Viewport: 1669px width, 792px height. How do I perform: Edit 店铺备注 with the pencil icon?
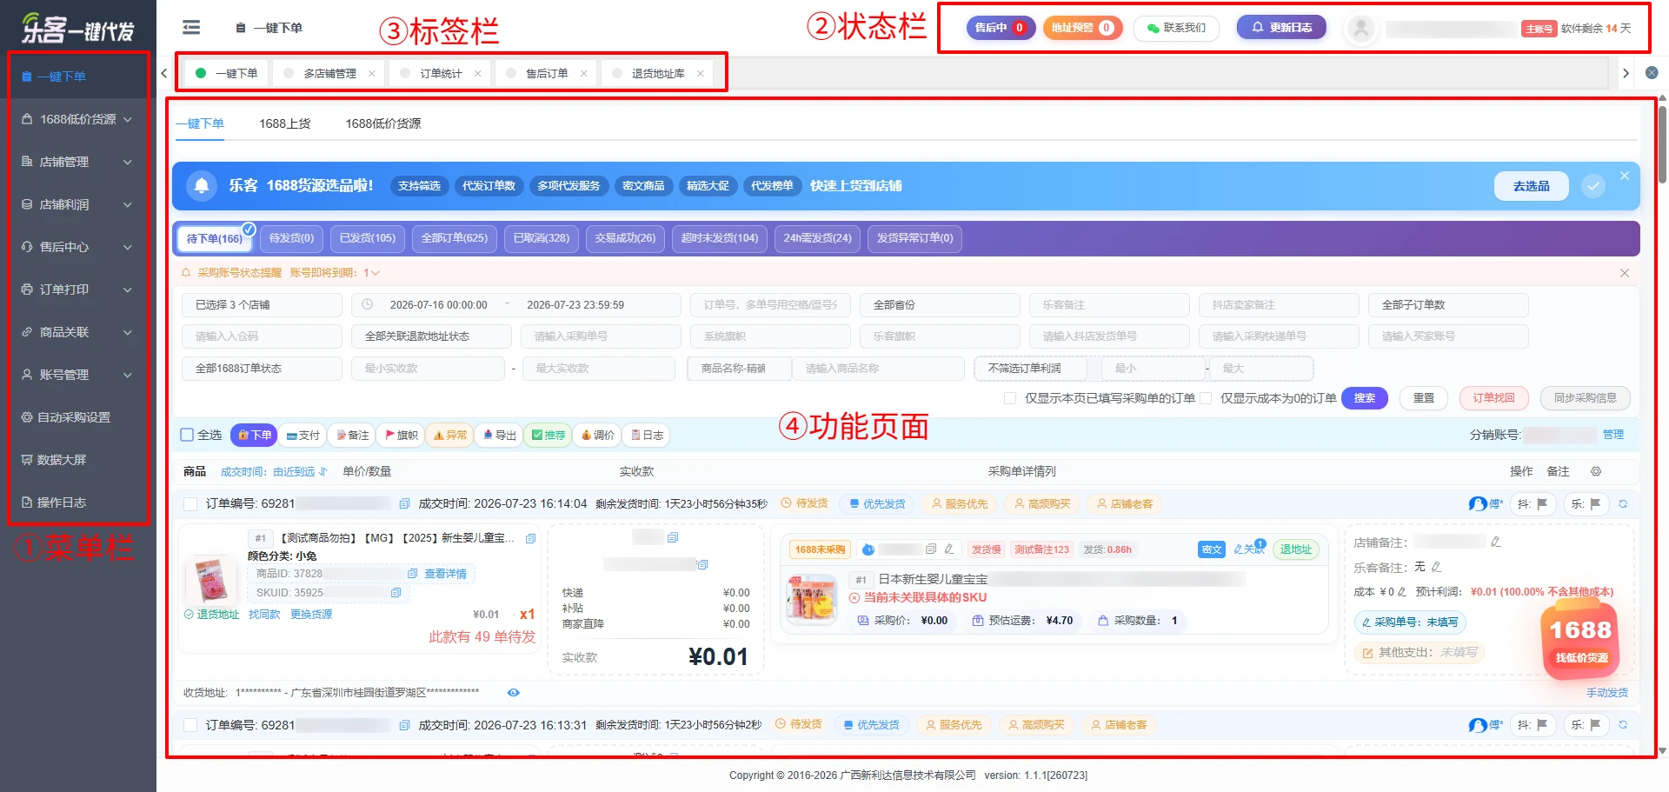1496,542
